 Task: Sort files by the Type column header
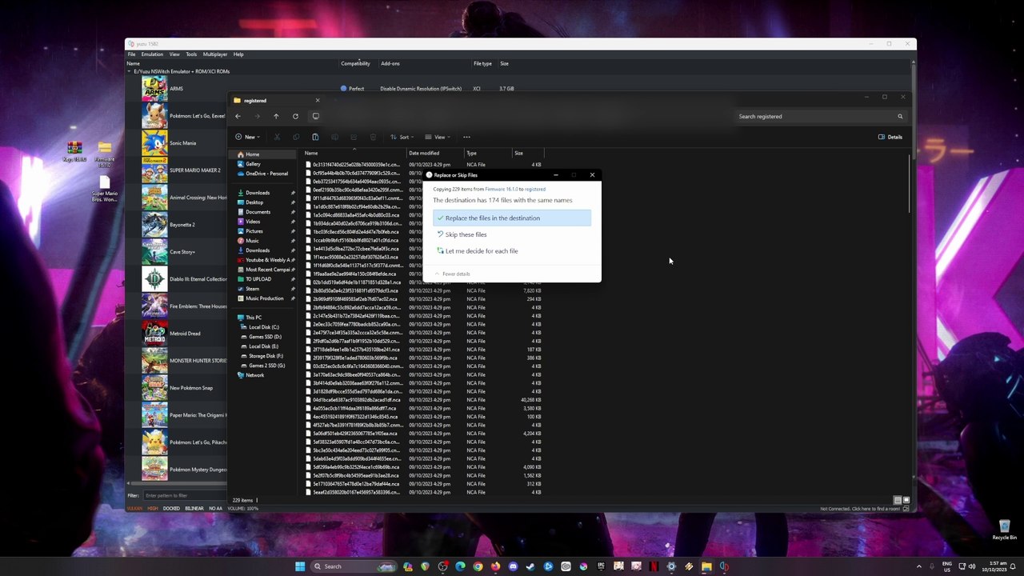click(487, 153)
